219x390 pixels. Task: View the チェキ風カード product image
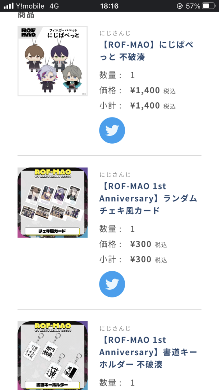52,203
